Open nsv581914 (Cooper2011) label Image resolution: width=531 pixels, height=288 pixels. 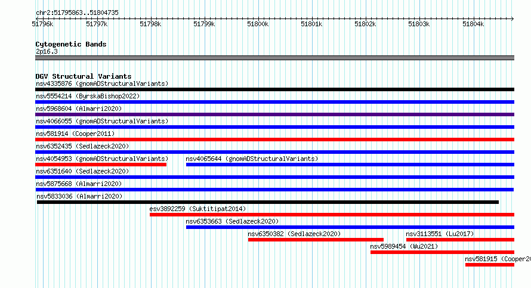[x=75, y=134]
